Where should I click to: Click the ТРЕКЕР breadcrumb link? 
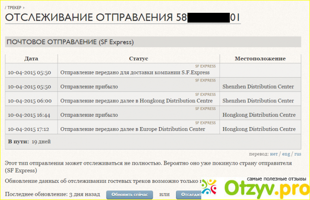(x=15, y=8)
